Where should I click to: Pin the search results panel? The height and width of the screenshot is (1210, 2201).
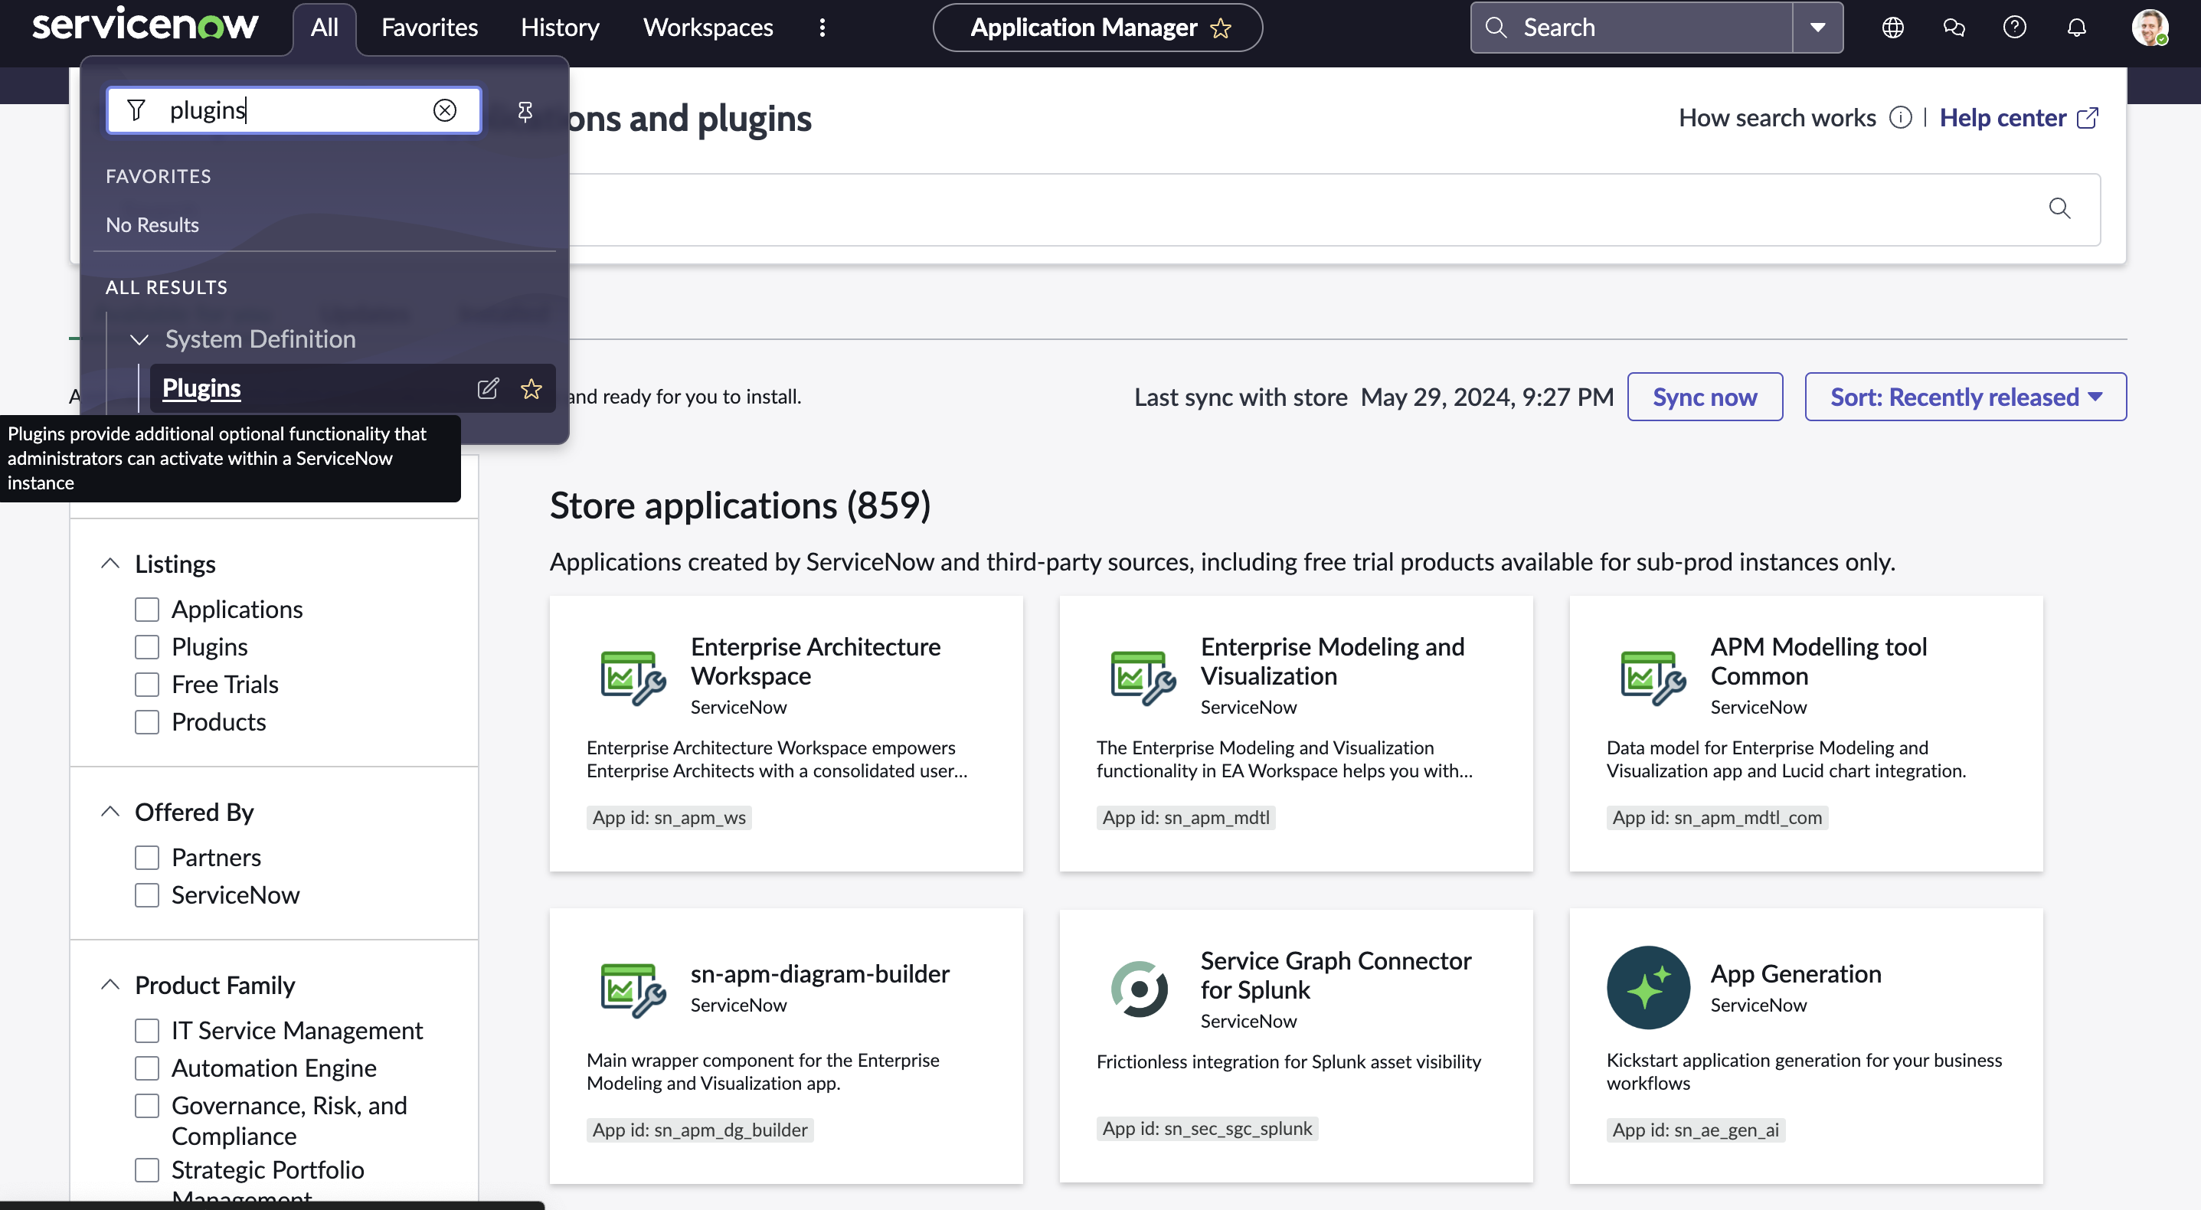tap(524, 111)
